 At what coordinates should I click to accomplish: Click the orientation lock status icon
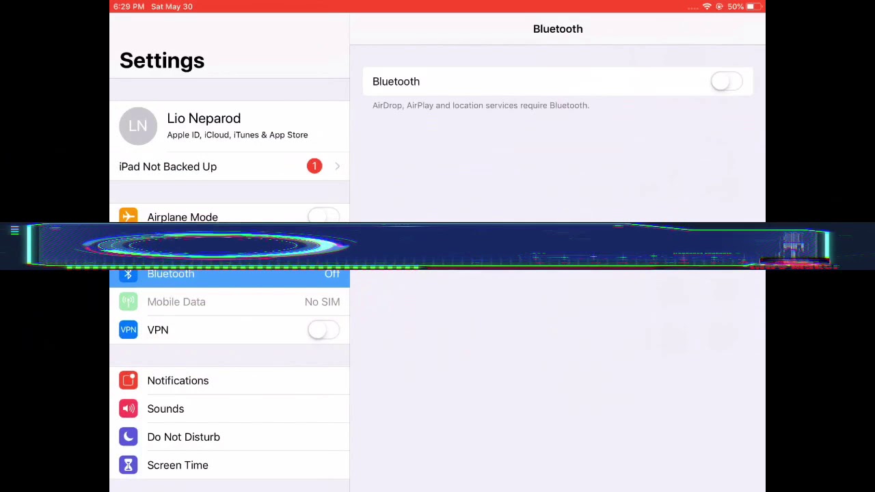pos(719,6)
